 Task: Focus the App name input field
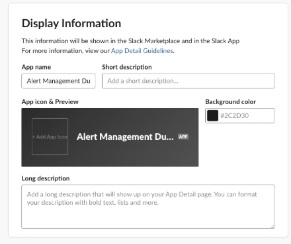(x=58, y=81)
